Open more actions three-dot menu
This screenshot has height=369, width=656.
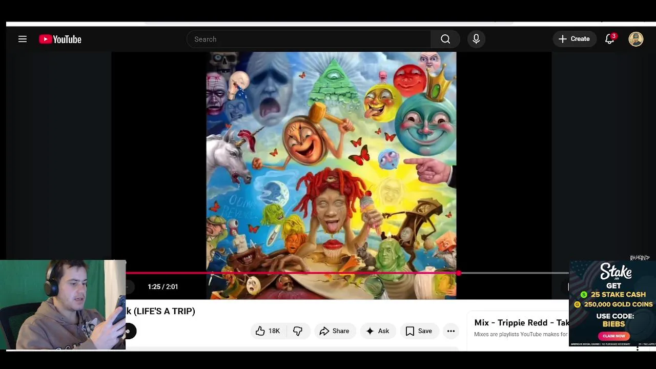[451, 331]
